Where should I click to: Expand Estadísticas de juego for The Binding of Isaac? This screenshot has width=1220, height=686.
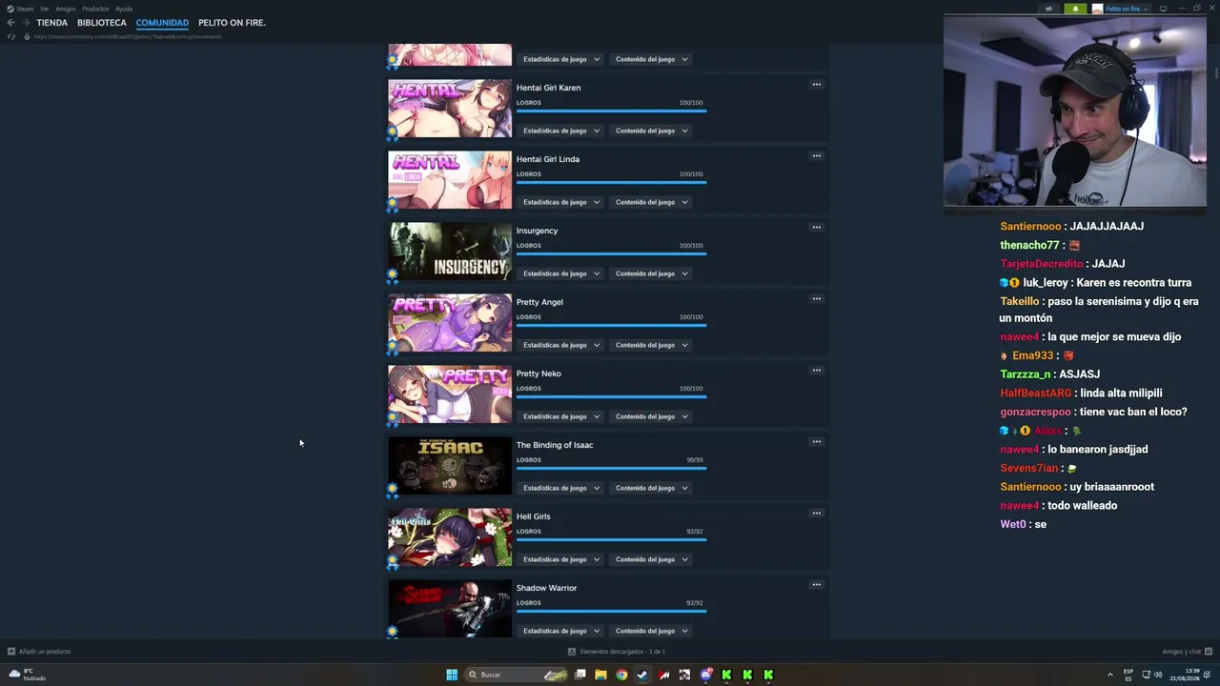pyautogui.click(x=561, y=488)
